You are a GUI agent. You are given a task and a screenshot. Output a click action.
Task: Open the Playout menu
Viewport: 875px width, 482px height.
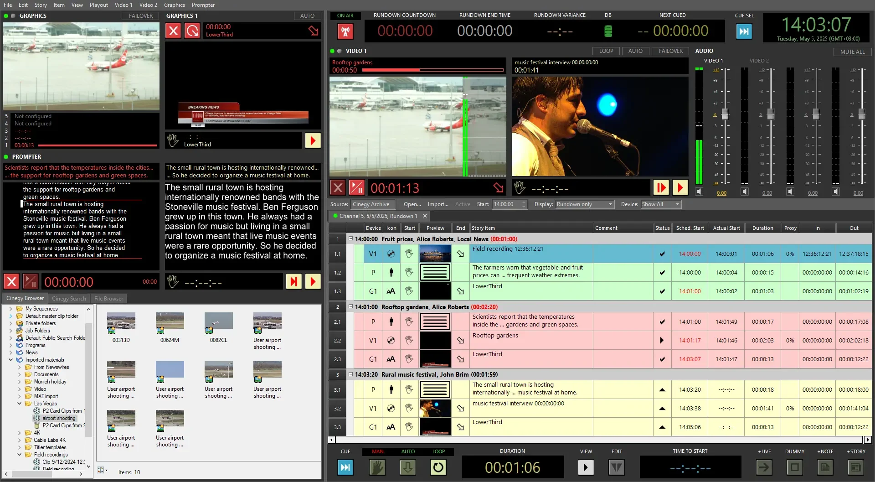[98, 5]
